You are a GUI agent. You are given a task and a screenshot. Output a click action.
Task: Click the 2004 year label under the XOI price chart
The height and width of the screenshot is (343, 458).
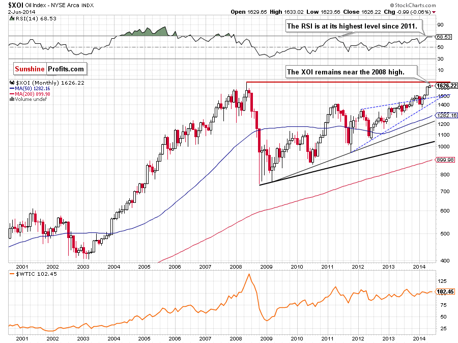113,267
